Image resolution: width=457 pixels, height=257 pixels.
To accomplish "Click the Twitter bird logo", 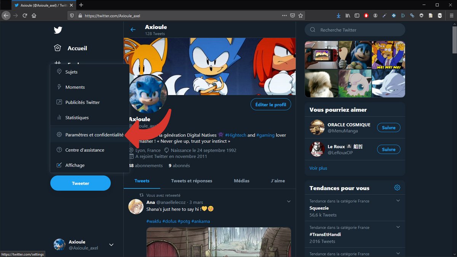I will [58, 30].
